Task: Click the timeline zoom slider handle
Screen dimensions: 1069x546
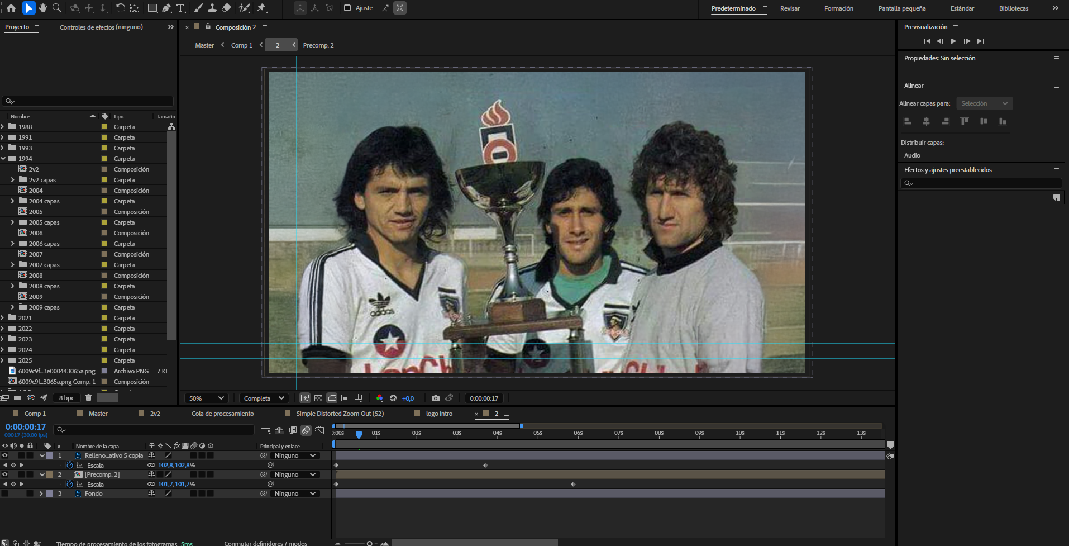Action: [369, 543]
